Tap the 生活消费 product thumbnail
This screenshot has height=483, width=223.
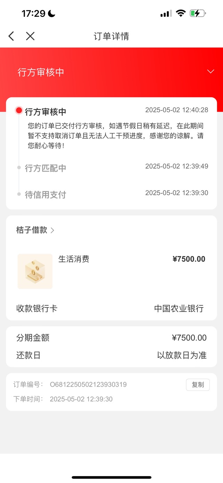tap(35, 271)
